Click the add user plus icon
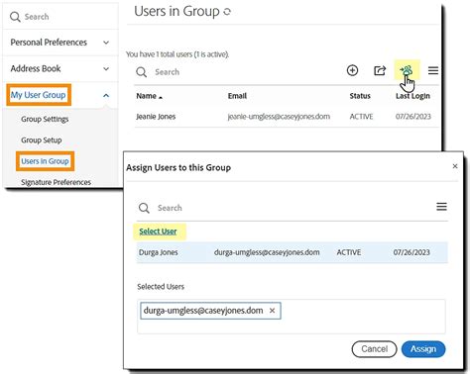The width and height of the screenshot is (470, 374). [x=352, y=70]
